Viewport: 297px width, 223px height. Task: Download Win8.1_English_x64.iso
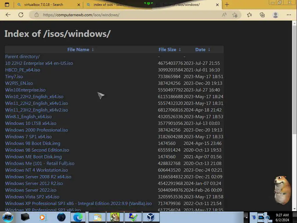click(28, 116)
